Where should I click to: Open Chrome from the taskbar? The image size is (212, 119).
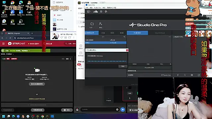click(x=42, y=116)
